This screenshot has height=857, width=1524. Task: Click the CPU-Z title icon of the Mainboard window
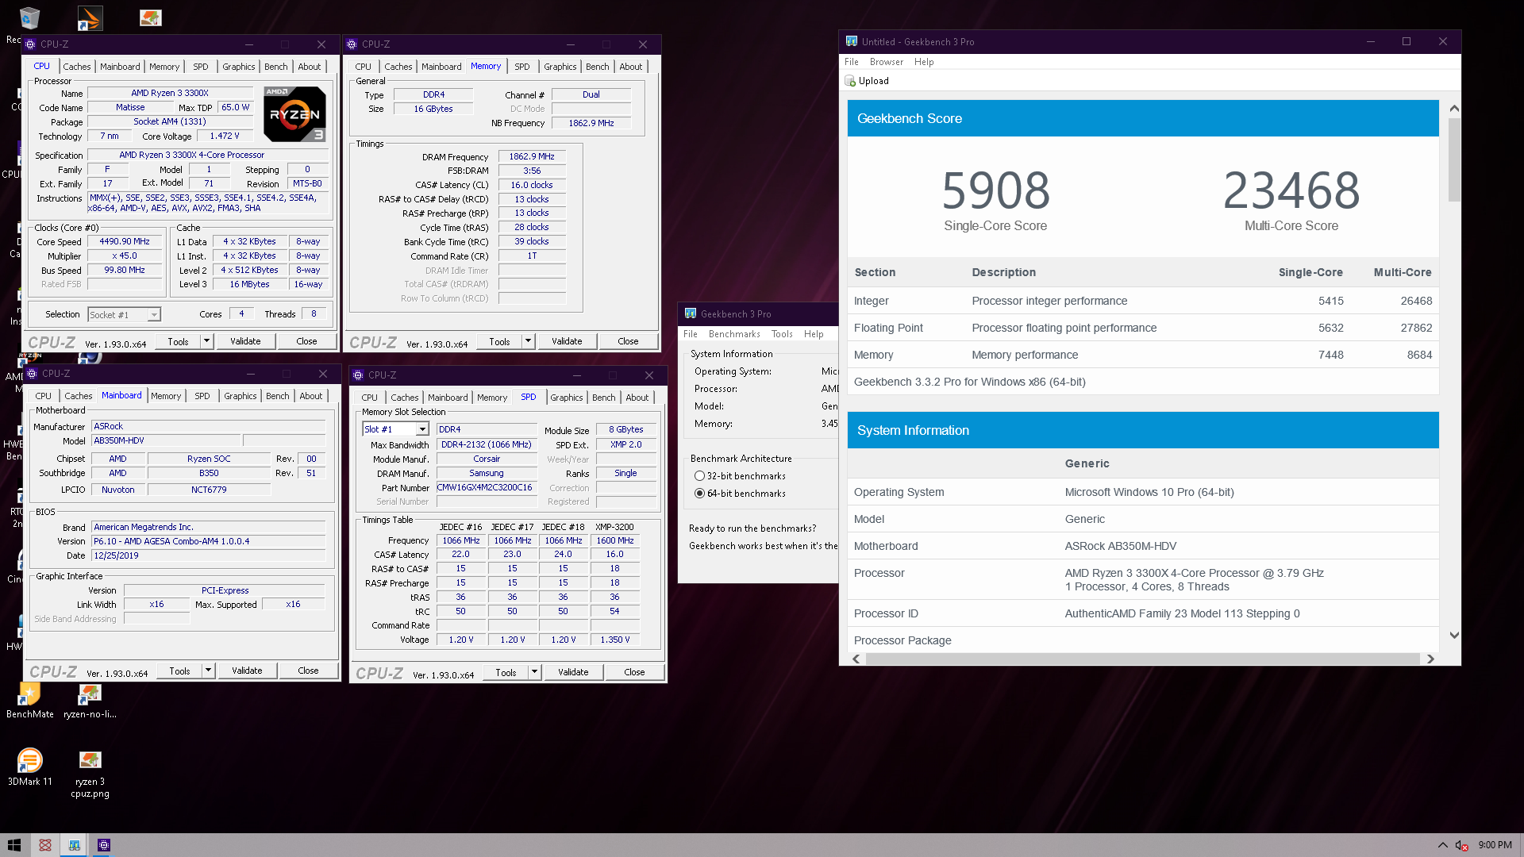32,374
